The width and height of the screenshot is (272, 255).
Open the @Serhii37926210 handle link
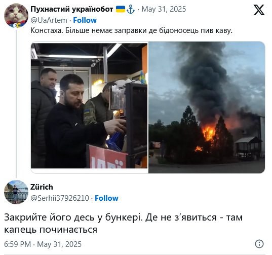pyautogui.click(x=60, y=198)
